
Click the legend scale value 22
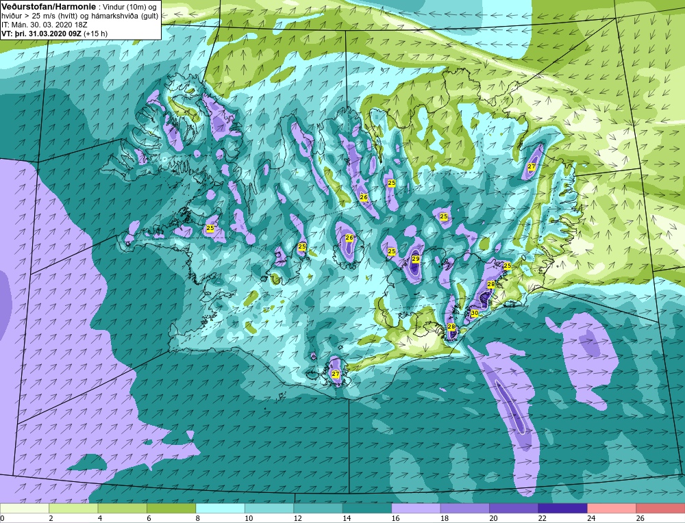point(542,518)
